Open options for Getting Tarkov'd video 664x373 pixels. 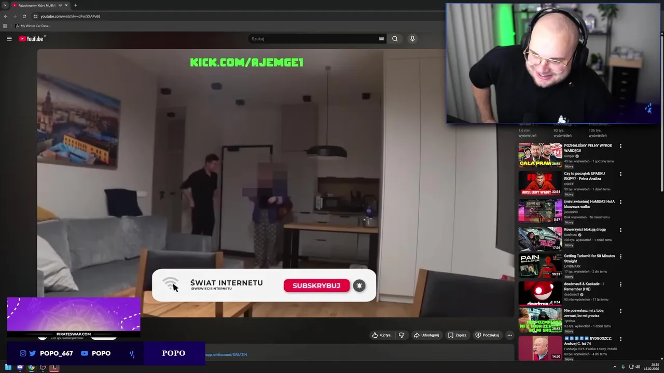click(x=620, y=256)
